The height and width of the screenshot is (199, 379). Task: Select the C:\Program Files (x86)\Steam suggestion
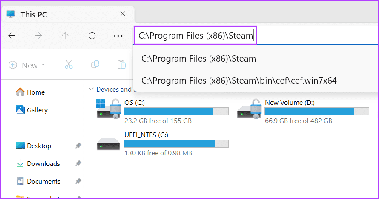coord(198,59)
